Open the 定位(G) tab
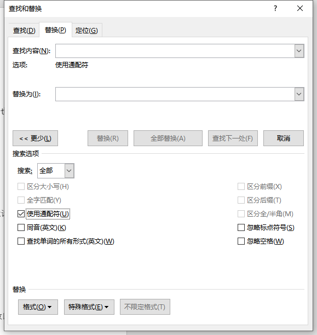This screenshot has height=335, width=317. coord(87,30)
